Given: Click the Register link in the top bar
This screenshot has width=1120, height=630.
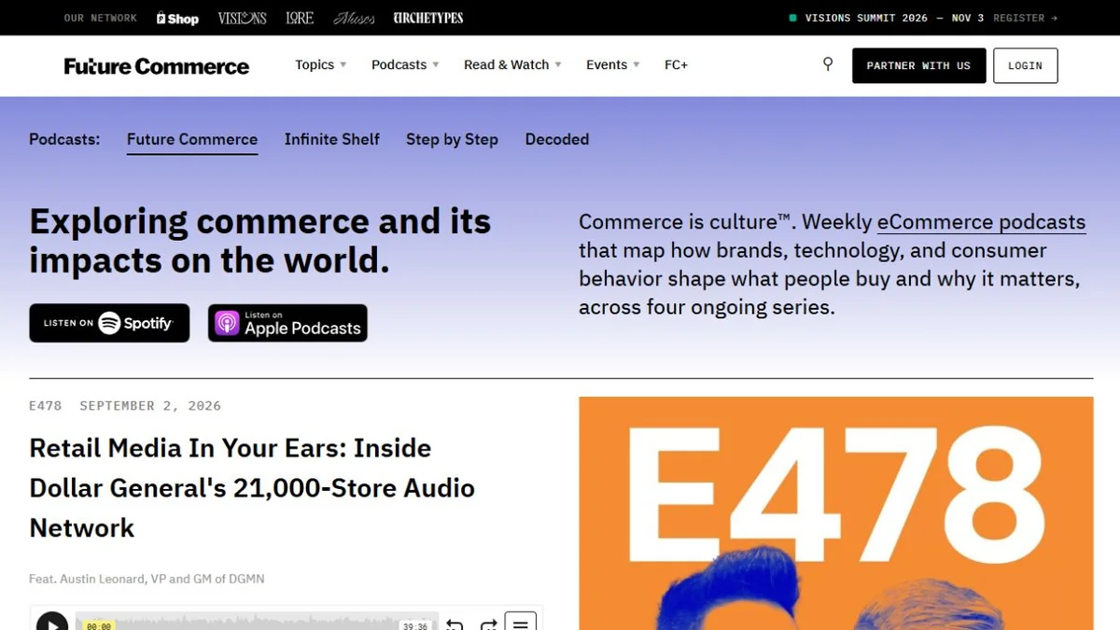Looking at the screenshot, I should [x=1025, y=18].
